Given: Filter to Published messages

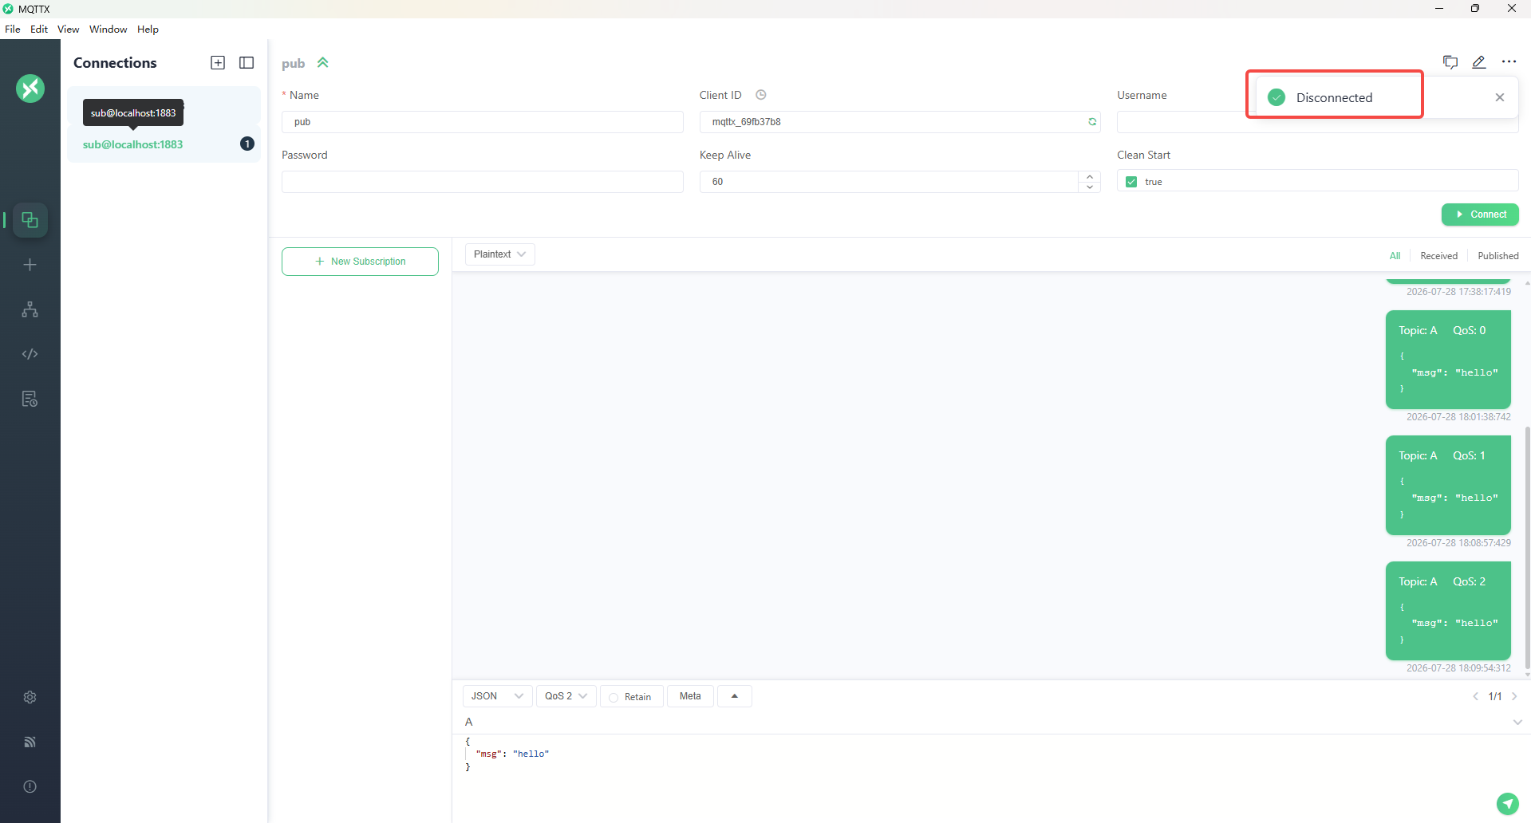Looking at the screenshot, I should (1497, 256).
